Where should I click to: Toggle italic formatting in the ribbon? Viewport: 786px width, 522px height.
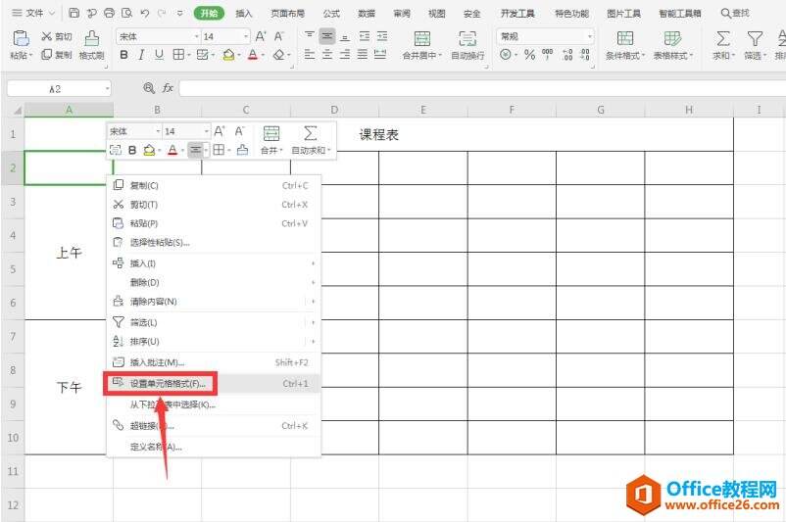142,55
